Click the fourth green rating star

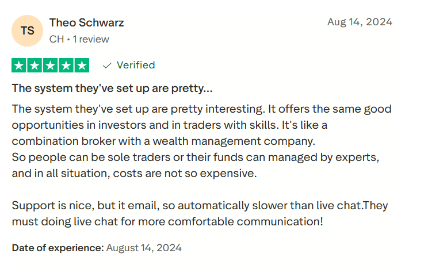click(x=66, y=66)
